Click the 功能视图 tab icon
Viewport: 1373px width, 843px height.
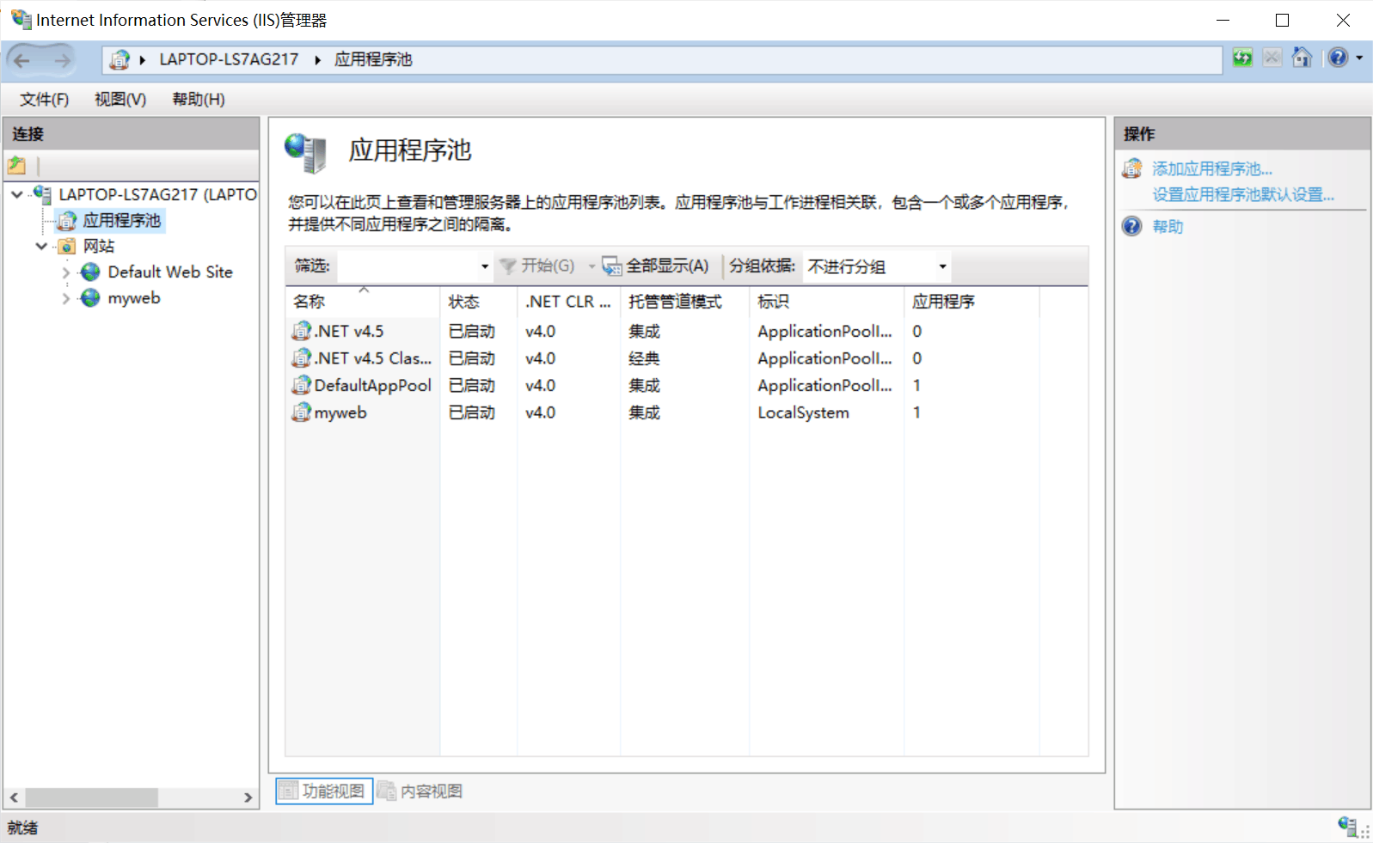pos(289,791)
